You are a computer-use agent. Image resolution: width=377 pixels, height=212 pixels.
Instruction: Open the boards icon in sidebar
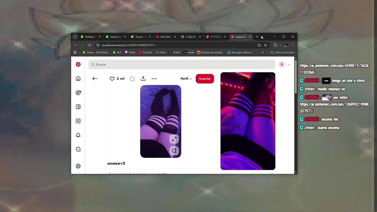point(78,107)
